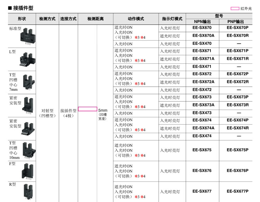Select model EE-SX677
This screenshot has width=260, height=202.
point(202,191)
